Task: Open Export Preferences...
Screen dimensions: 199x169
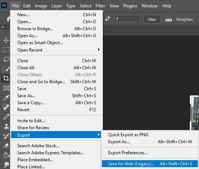Action: (150, 153)
